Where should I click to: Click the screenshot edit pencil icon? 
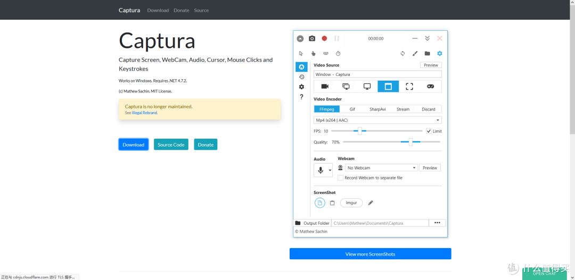[x=371, y=203]
